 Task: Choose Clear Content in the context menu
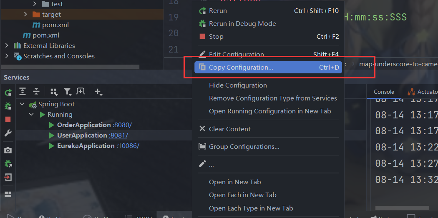(x=229, y=129)
